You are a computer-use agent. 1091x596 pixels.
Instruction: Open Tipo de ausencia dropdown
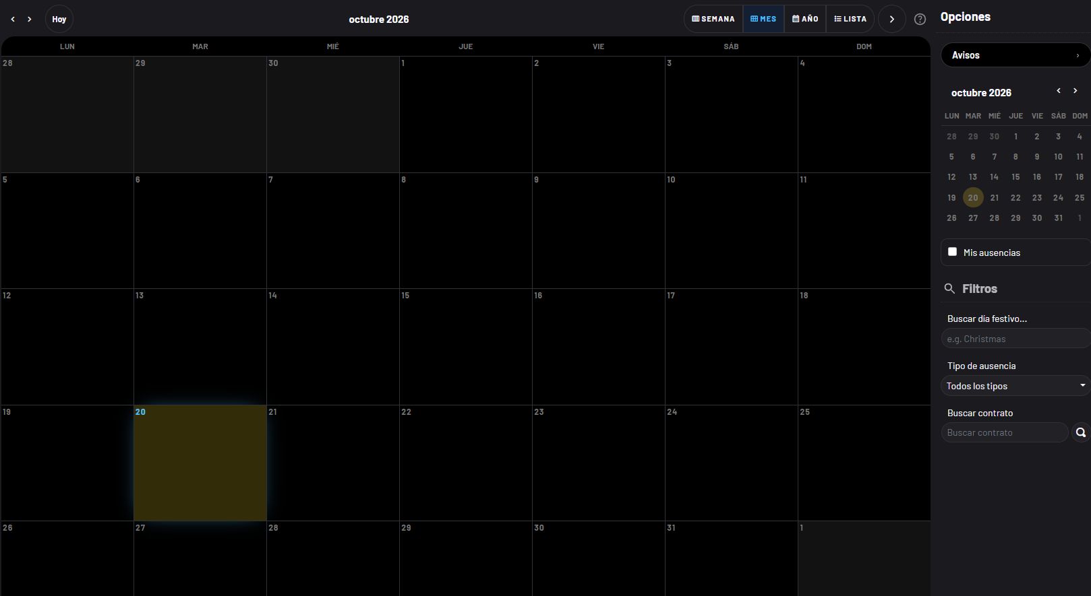point(1015,386)
